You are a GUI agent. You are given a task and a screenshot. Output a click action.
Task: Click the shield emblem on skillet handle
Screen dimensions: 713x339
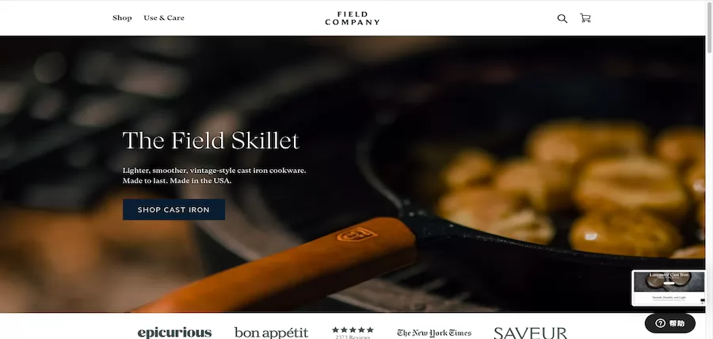(356, 235)
